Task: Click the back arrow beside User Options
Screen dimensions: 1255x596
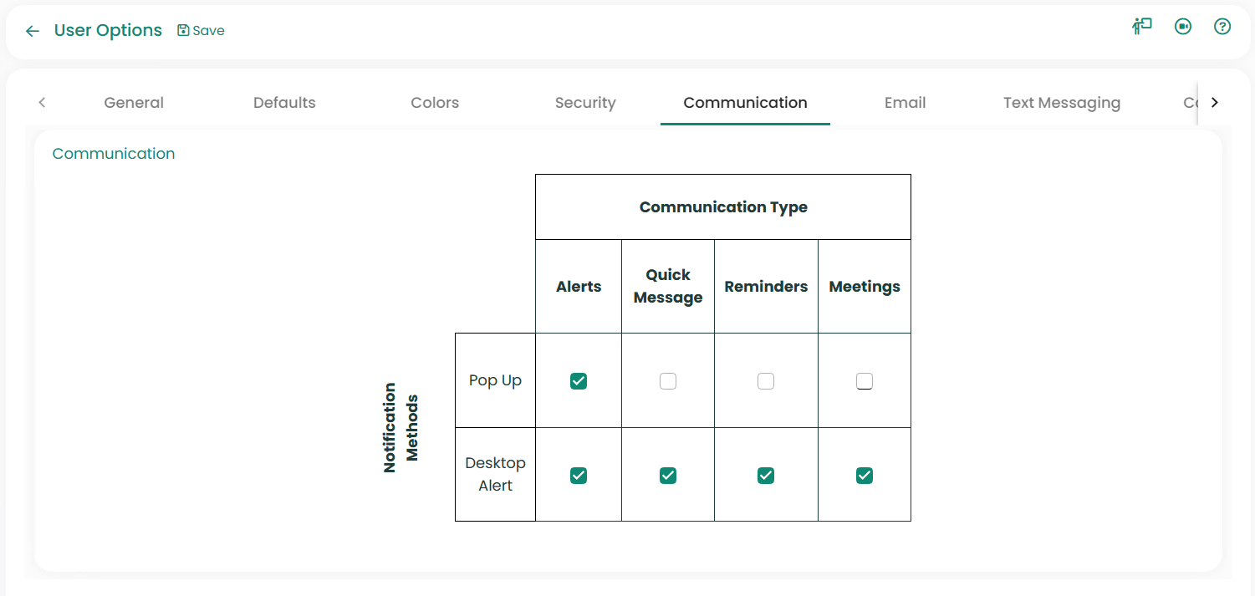Action: [x=33, y=31]
